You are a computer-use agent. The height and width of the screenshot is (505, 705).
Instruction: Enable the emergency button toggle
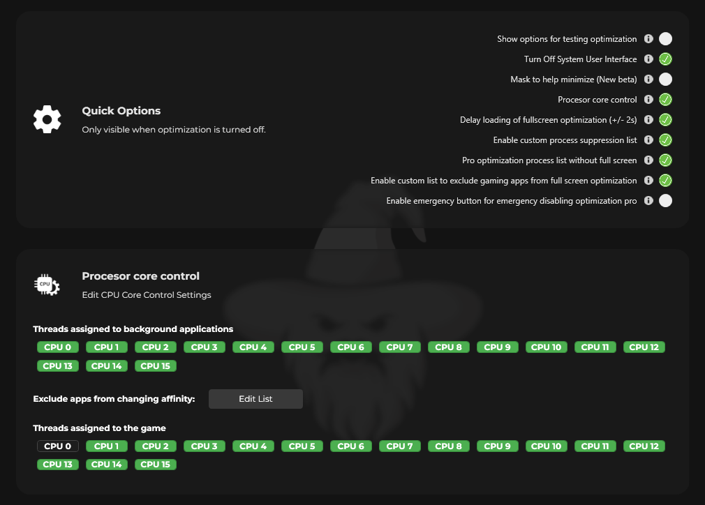pyautogui.click(x=665, y=201)
